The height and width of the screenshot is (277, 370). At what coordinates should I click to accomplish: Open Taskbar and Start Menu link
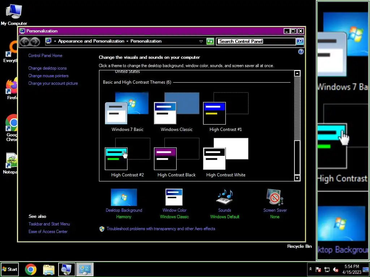(49, 224)
